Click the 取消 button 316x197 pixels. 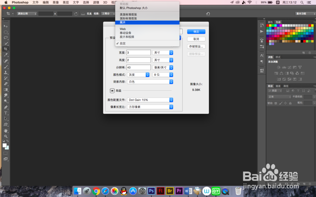[x=196, y=39]
